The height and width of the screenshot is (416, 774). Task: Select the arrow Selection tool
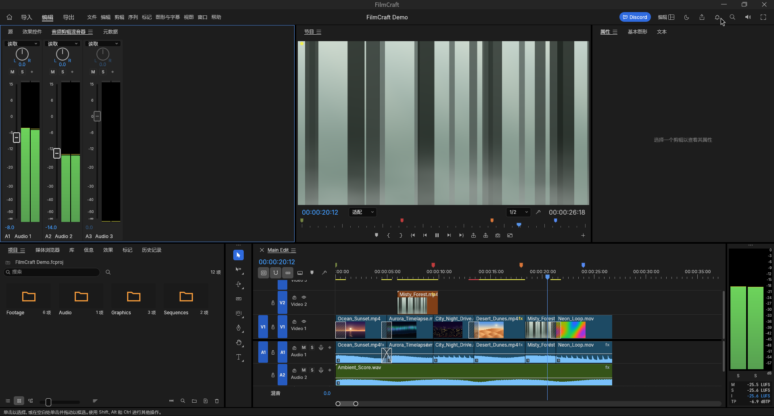[238, 255]
